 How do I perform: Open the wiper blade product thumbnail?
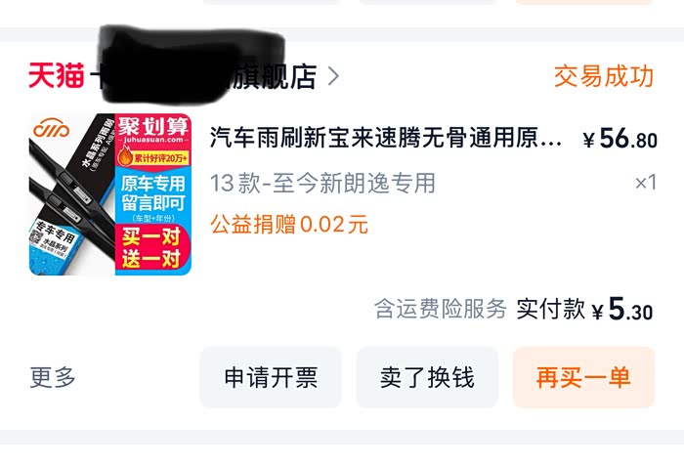pyautogui.click(x=109, y=194)
